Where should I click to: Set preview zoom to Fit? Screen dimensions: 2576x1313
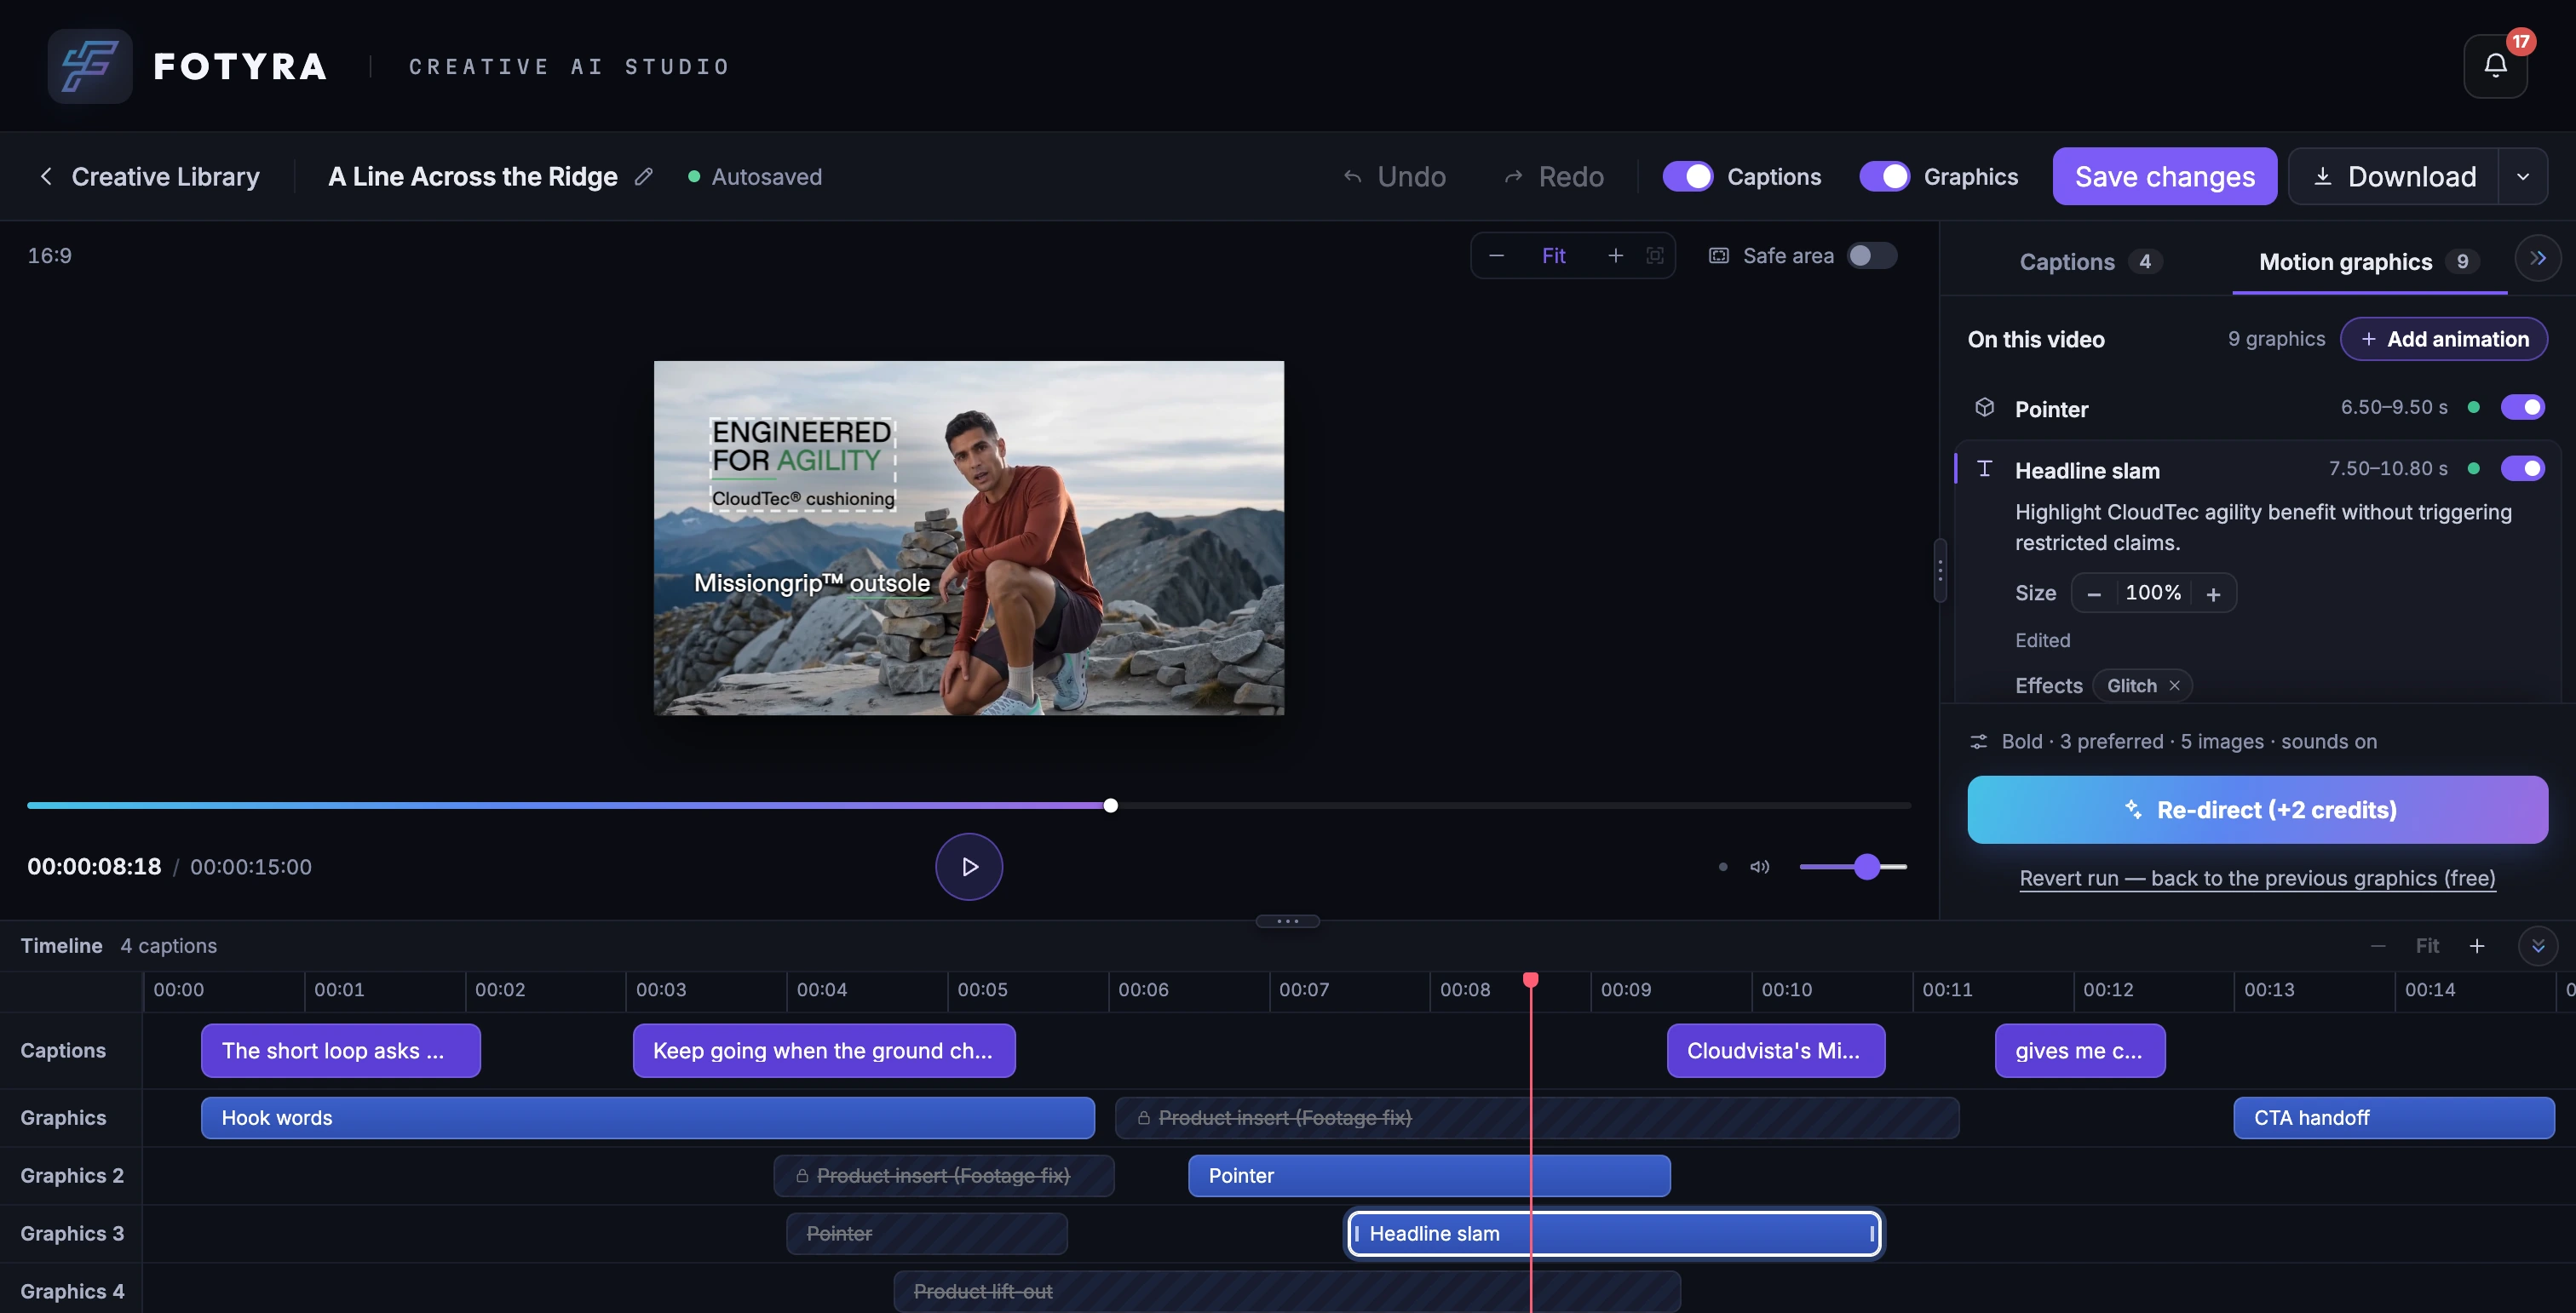click(1553, 255)
